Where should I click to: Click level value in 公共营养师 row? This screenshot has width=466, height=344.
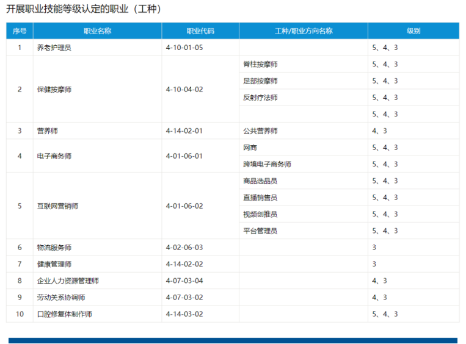click(379, 131)
